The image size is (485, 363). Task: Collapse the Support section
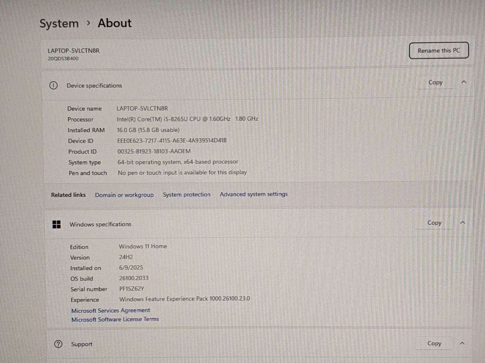point(462,343)
